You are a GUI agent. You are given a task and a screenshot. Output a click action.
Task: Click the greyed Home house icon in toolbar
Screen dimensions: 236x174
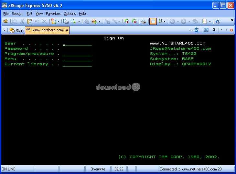point(195,21)
